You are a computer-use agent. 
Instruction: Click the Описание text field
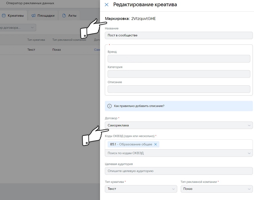(x=179, y=89)
